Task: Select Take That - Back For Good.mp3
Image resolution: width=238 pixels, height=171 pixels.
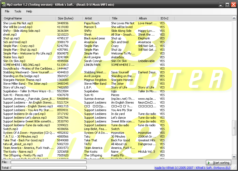Action: coord(24,140)
